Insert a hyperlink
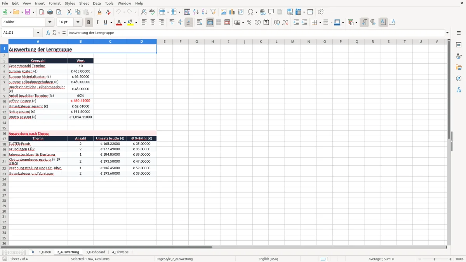 (263, 12)
